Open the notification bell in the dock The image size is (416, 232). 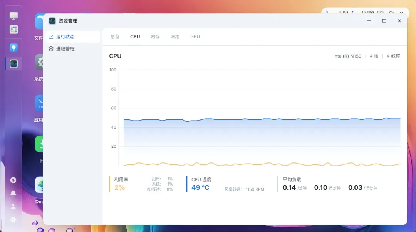pos(13,193)
